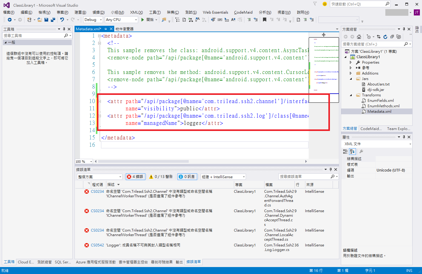
Task: Click the green Start debugging play icon
Action: (142, 20)
